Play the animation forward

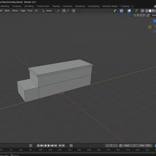coord(49,145)
